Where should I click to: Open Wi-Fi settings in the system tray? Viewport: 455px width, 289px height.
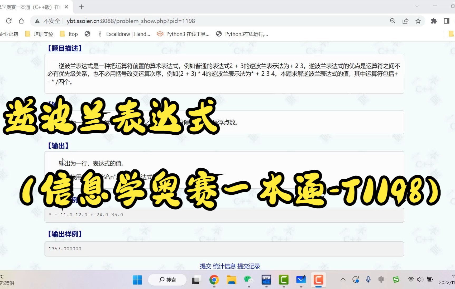click(410, 280)
